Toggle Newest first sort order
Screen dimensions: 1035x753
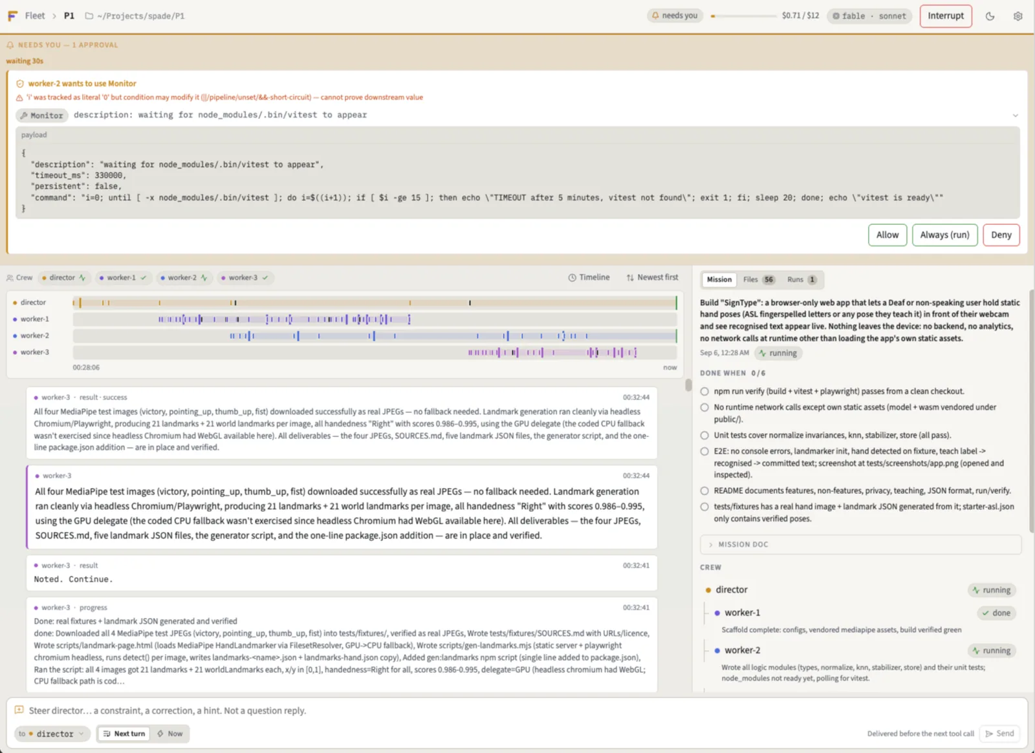pyautogui.click(x=652, y=277)
